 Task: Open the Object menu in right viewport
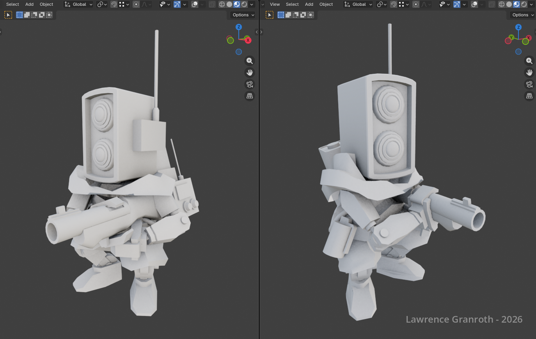click(x=326, y=4)
